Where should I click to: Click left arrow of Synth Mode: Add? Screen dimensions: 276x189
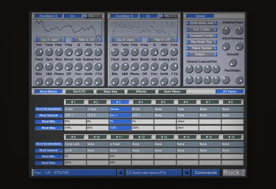[x=188, y=23]
